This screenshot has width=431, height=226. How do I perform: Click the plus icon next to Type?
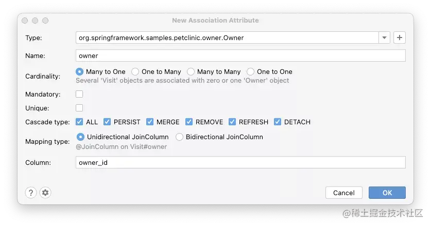(x=399, y=37)
